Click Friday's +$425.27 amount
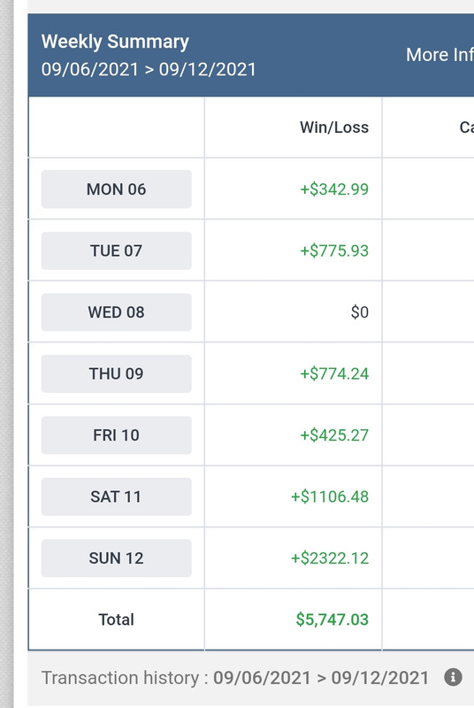This screenshot has height=708, width=474. point(334,435)
